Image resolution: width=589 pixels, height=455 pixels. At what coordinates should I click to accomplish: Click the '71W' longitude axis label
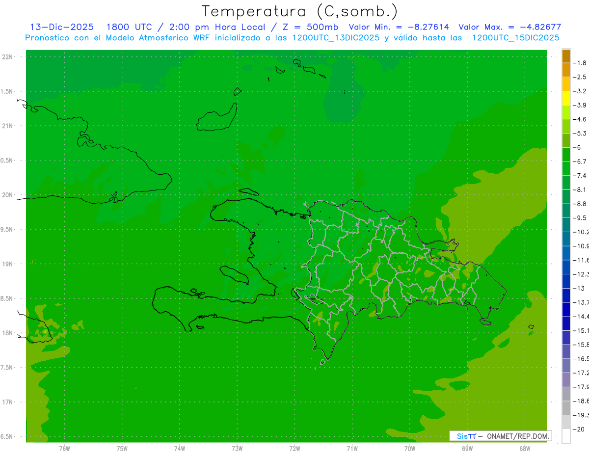tap(352, 448)
